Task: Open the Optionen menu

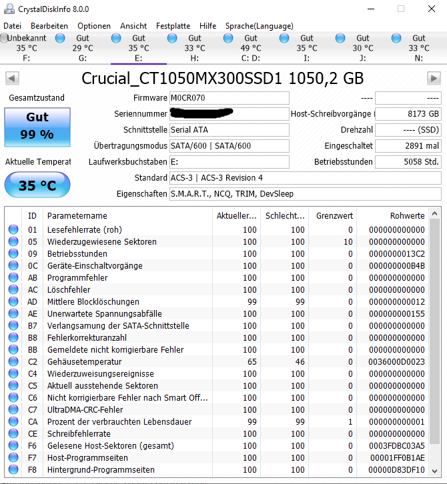Action: pyautogui.click(x=94, y=26)
